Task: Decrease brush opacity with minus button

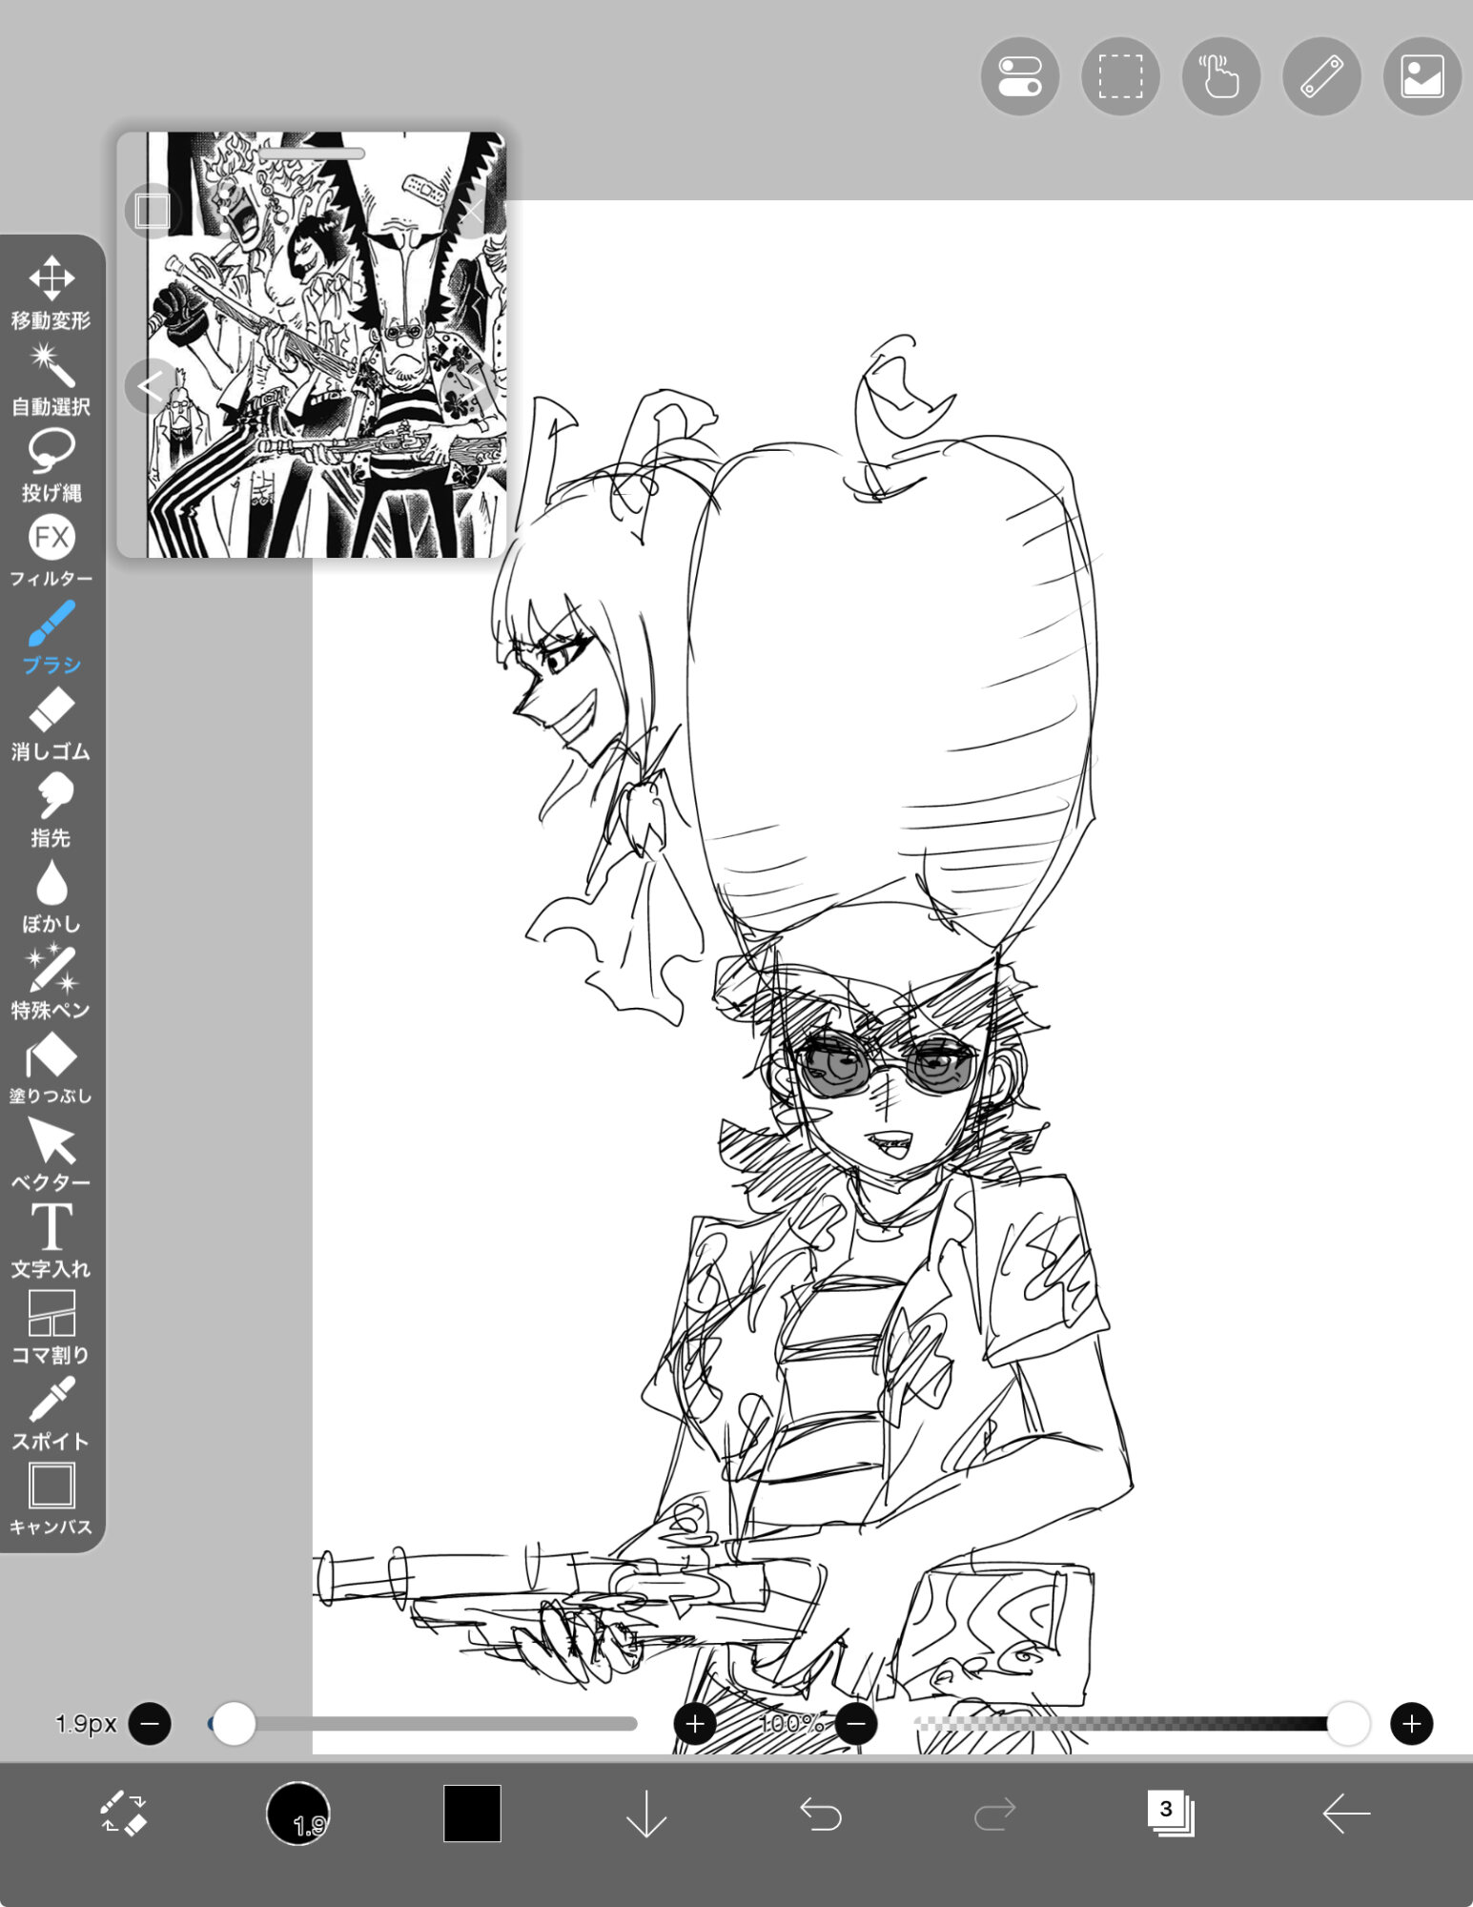Action: (856, 1724)
